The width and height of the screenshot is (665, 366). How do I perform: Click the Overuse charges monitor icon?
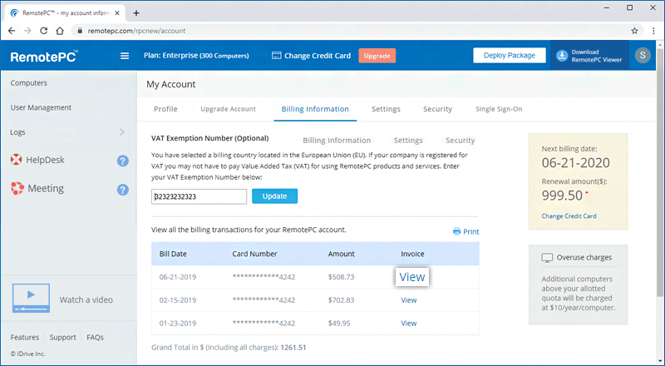pos(547,258)
